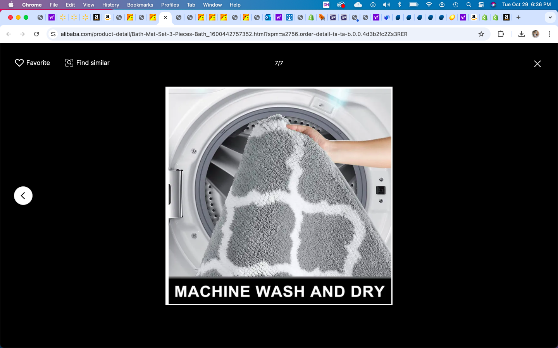Open the Chrome profile avatar
Image resolution: width=558 pixels, height=348 pixels.
pyautogui.click(x=536, y=34)
